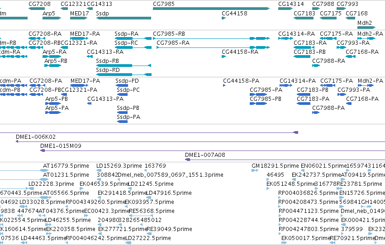Click the Ssdp-RA transcript label

127,33
